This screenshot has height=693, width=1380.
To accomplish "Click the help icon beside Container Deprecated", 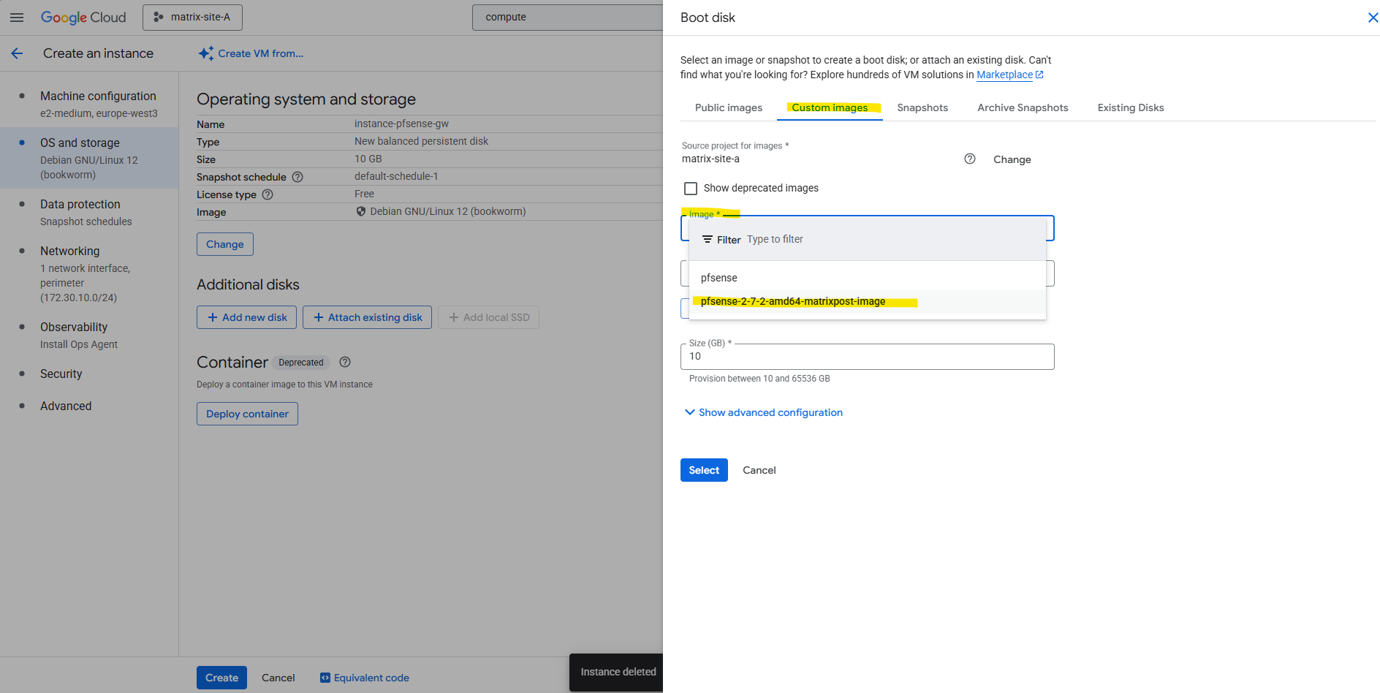I will (345, 362).
